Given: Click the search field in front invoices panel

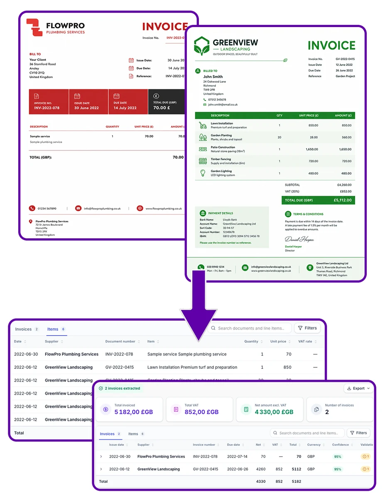Looking at the screenshot, I should [x=307, y=433].
